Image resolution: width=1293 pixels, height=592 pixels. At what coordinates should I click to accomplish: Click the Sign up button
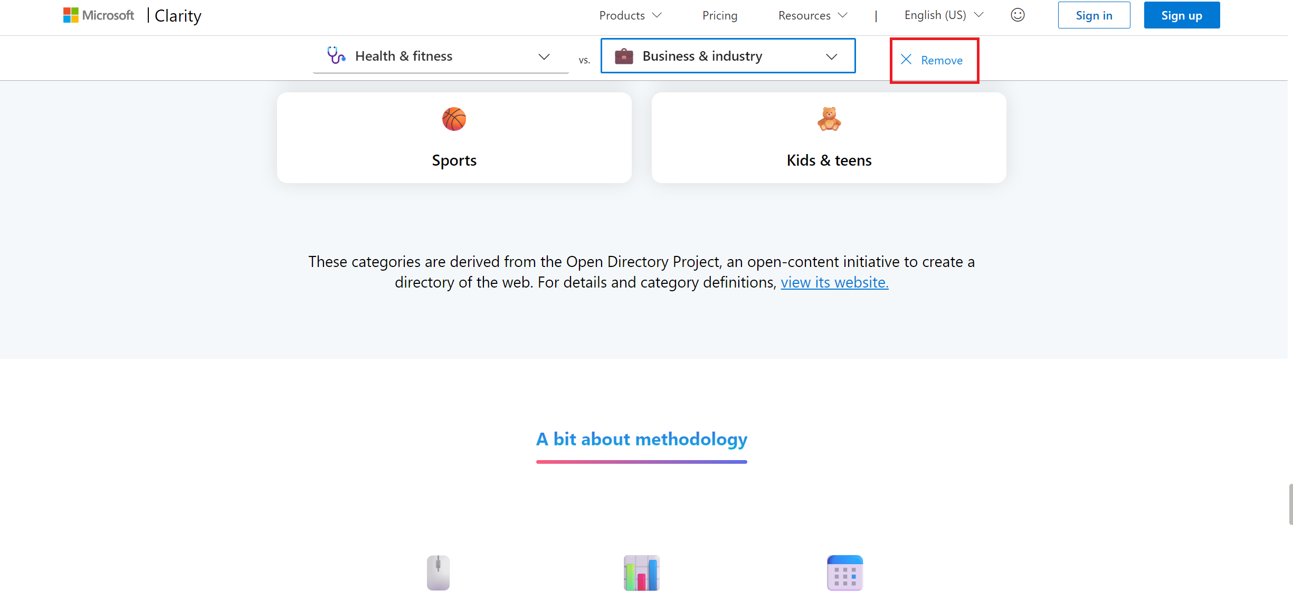pyautogui.click(x=1181, y=15)
